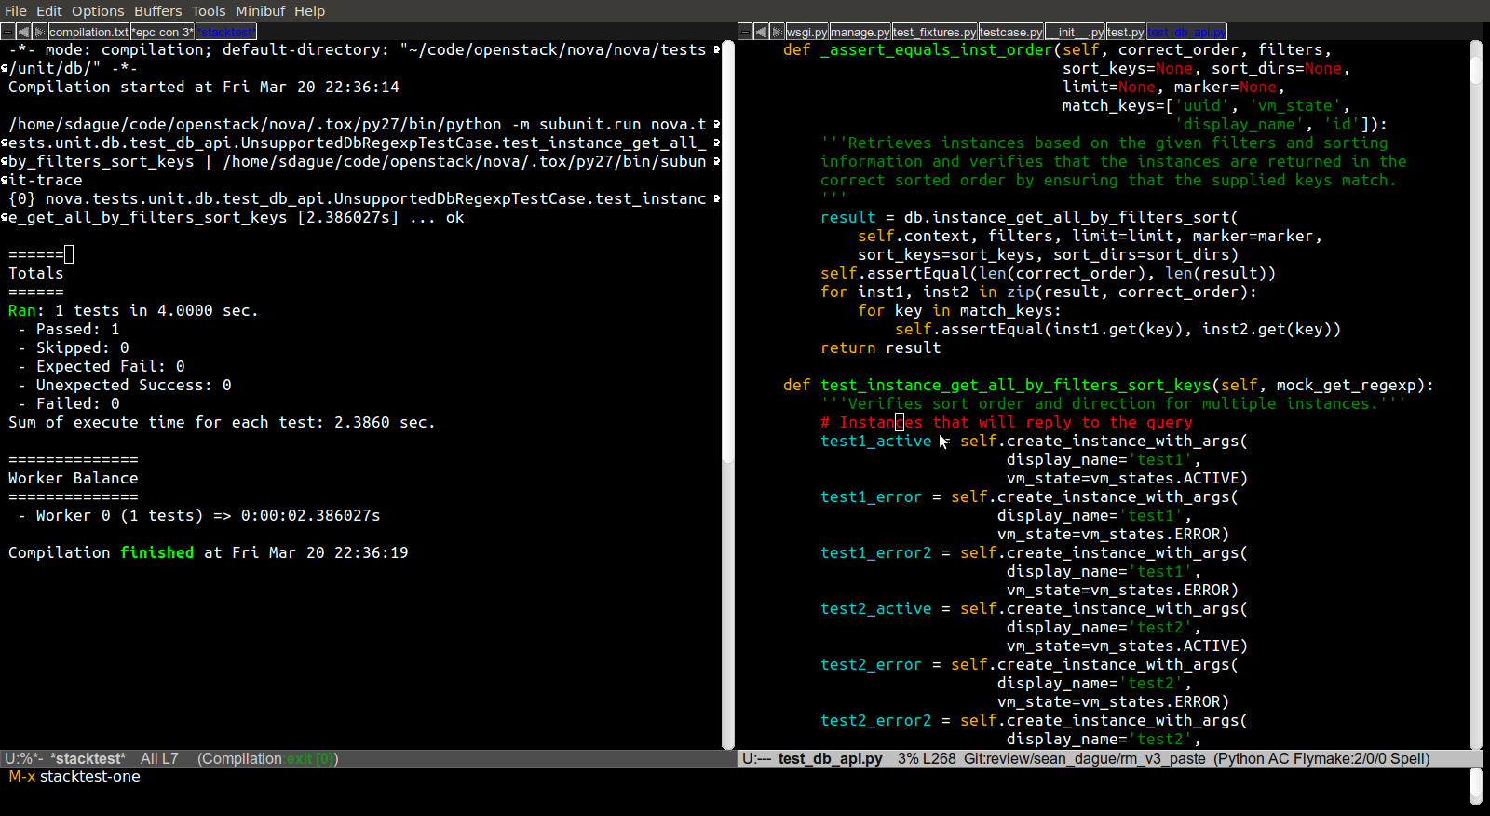Click the tabbar home button in left pane
Viewport: 1490px width, 816px height.
coord(7,32)
